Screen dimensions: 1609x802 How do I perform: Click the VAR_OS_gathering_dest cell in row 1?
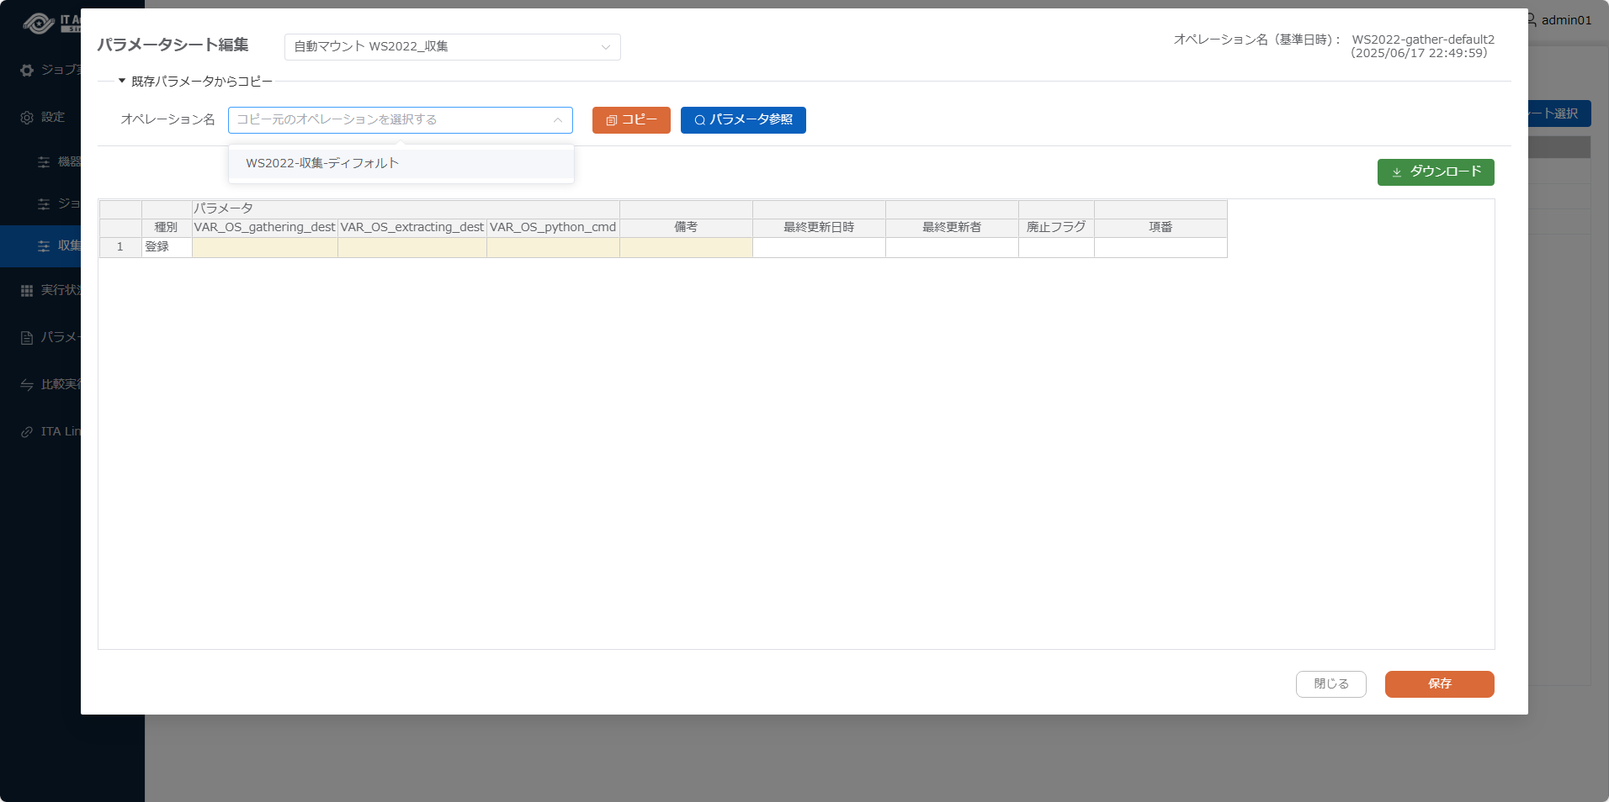point(264,247)
